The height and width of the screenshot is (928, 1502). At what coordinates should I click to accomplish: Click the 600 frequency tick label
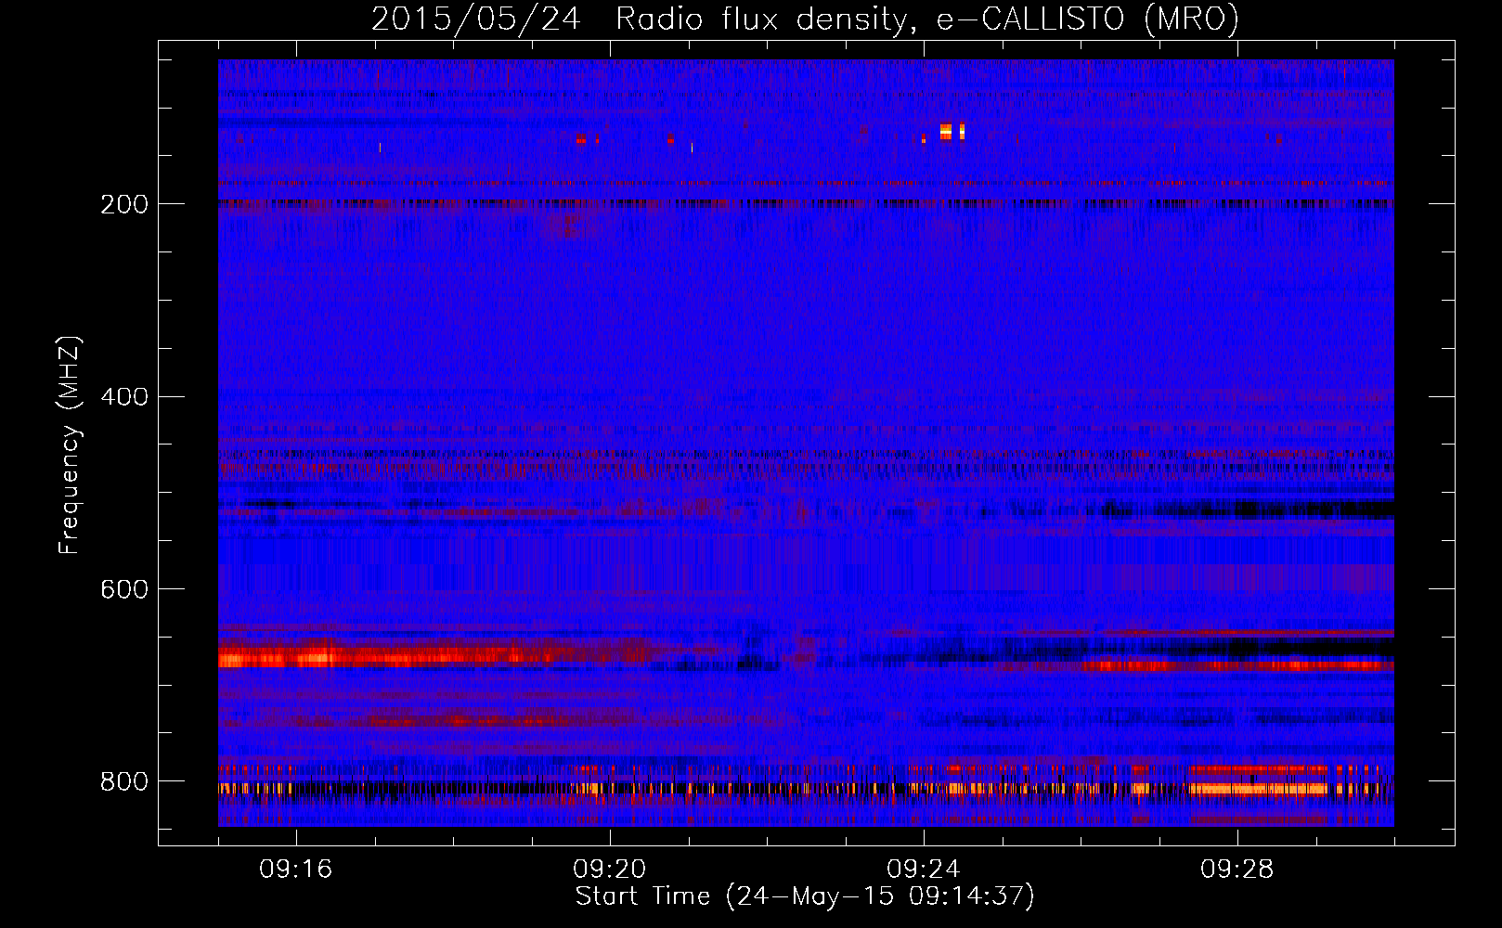click(124, 590)
